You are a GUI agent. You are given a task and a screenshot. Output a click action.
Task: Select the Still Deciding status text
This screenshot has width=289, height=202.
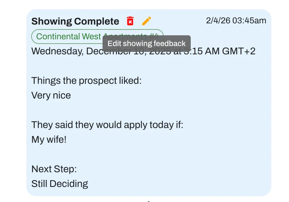tap(60, 184)
